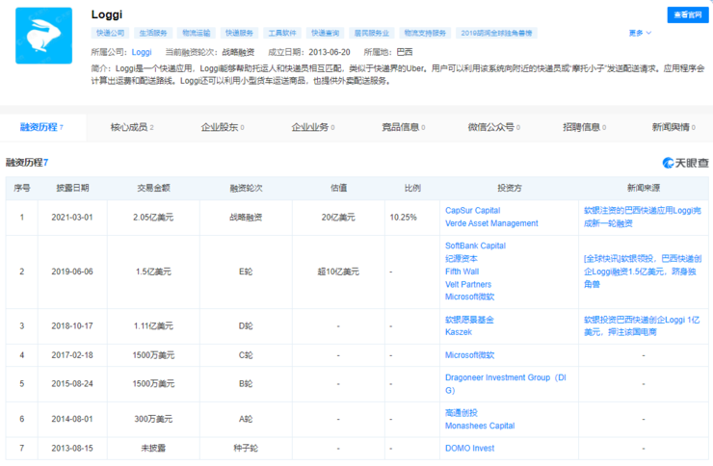
Task: Open the SoftBank Capital investor link
Action: click(x=475, y=246)
